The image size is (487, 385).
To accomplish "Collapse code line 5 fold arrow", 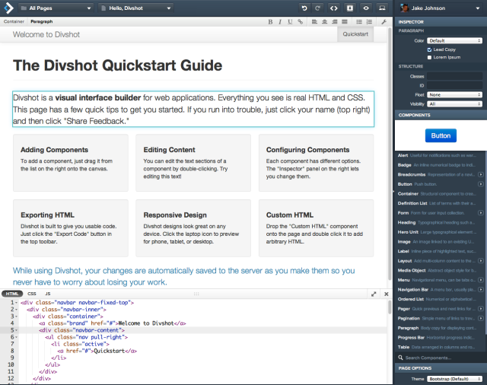I will pyautogui.click(x=16, y=330).
